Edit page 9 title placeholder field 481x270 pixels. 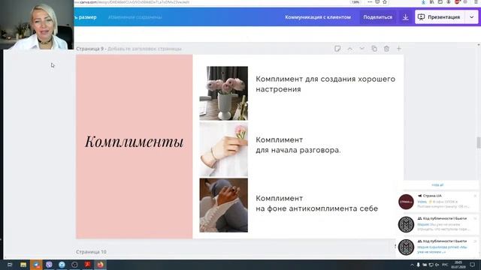144,49
